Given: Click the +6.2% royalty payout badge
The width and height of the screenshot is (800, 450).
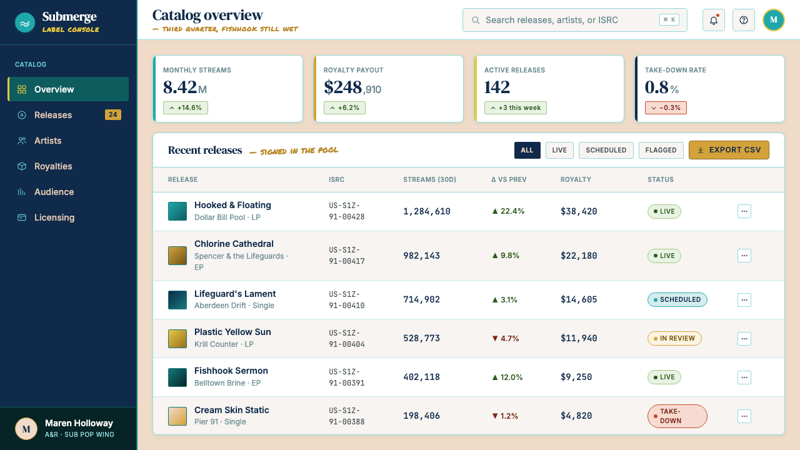Looking at the screenshot, I should (344, 107).
